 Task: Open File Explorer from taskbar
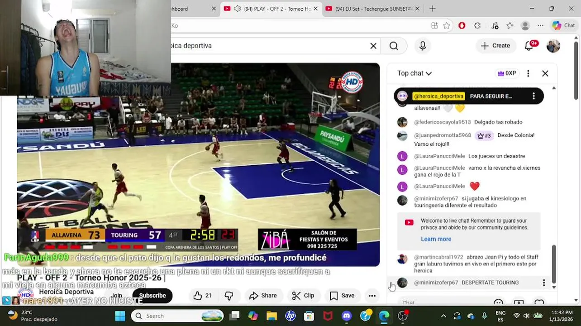coord(271,316)
